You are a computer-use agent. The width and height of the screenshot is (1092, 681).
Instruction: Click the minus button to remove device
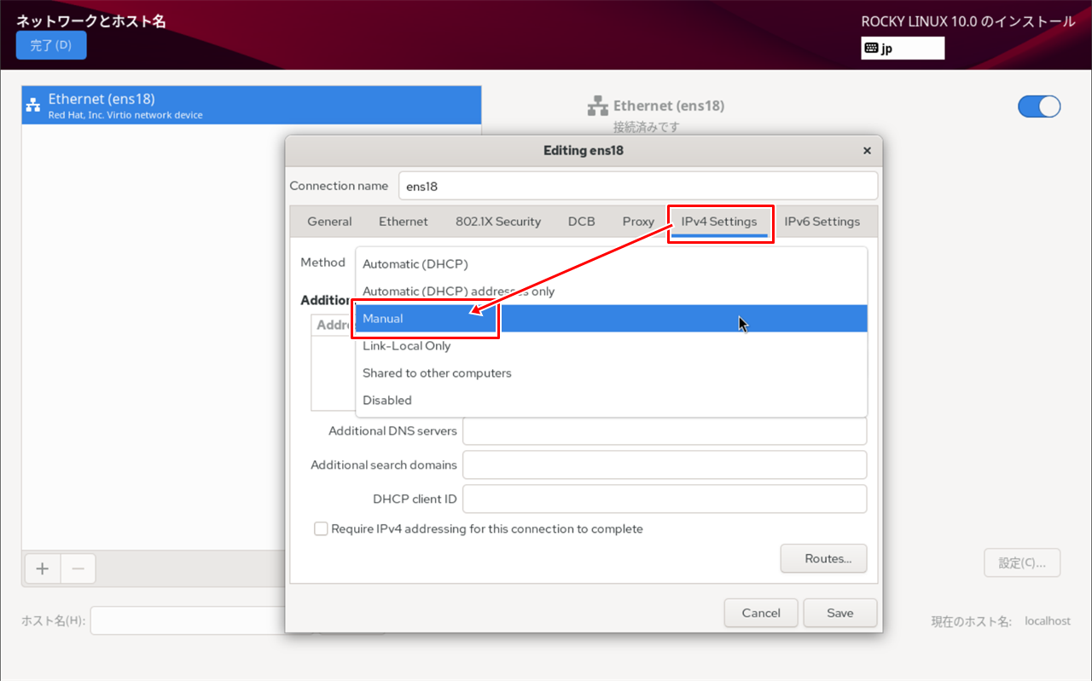(78, 568)
